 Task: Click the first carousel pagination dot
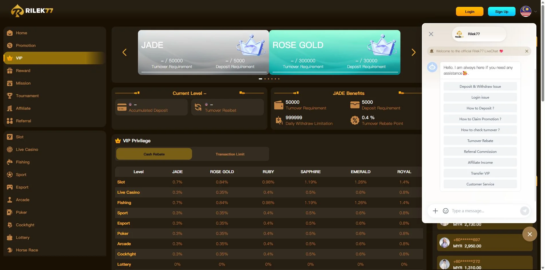[x=260, y=79]
